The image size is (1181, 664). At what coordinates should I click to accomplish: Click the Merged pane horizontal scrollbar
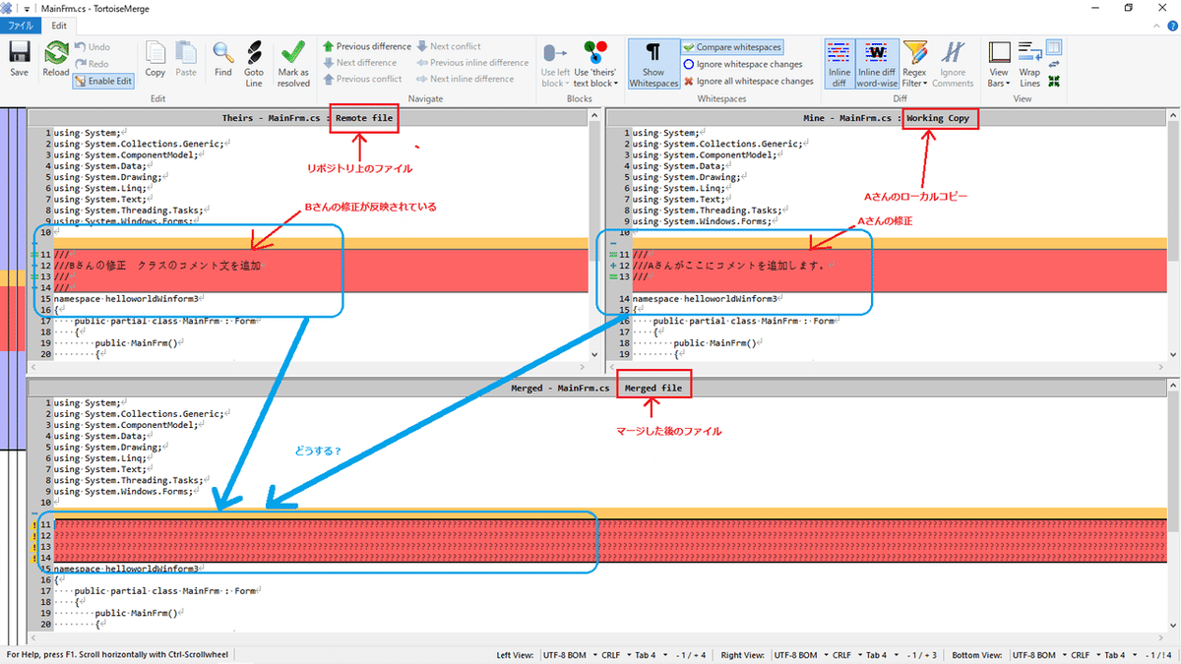tap(596, 639)
